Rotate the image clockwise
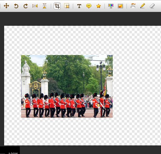The image size is (161, 154). (x=26, y=6)
